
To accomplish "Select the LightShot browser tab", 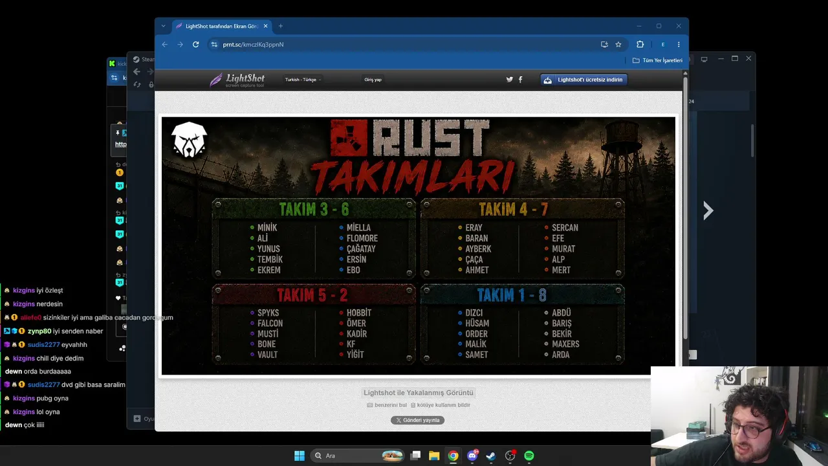I will click(221, 26).
